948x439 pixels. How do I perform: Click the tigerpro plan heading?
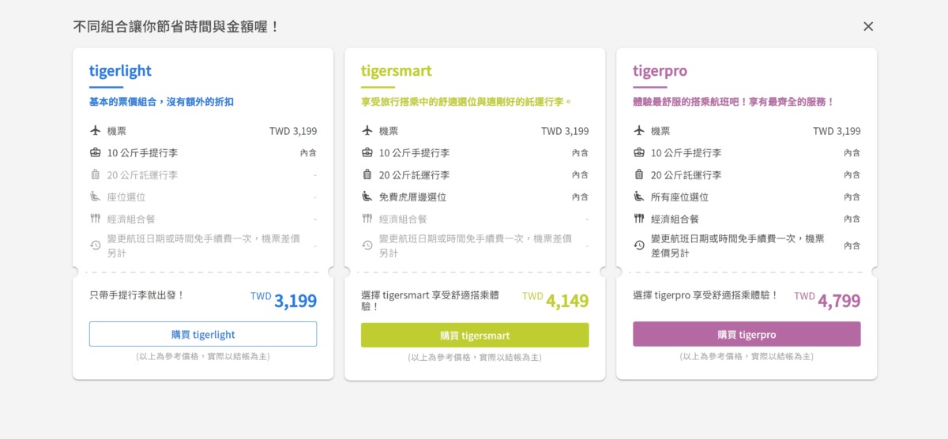coord(660,71)
